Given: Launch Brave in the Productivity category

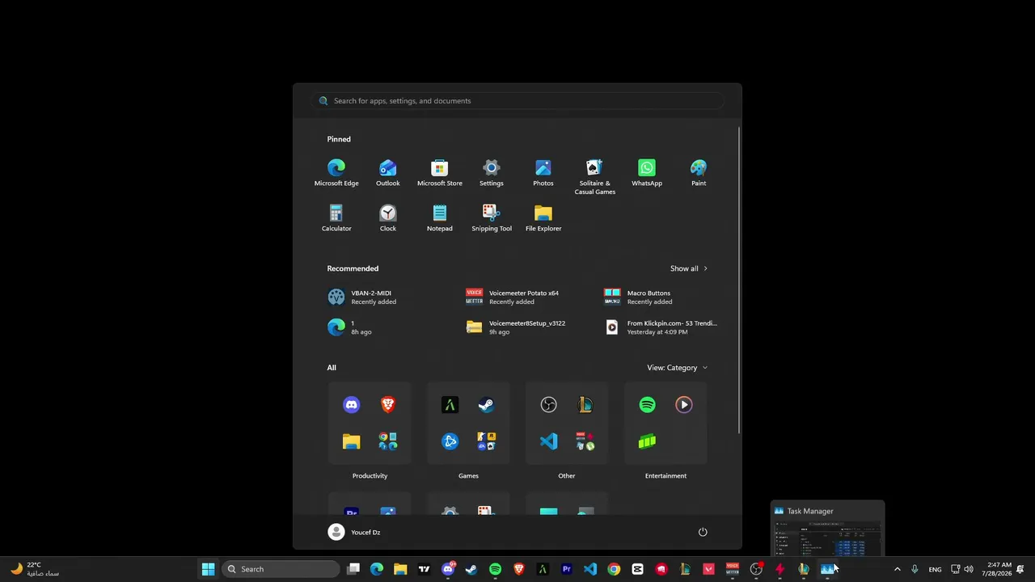Looking at the screenshot, I should point(388,405).
